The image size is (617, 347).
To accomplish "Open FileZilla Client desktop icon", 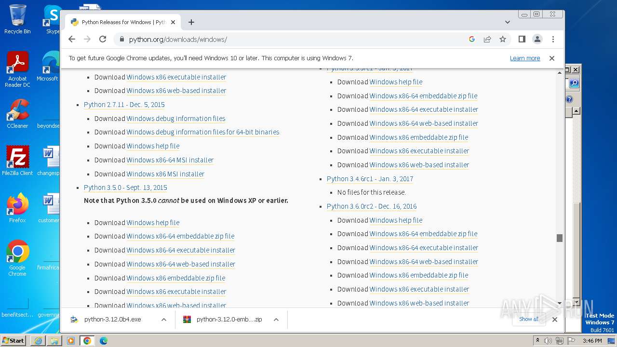I will click(x=17, y=160).
